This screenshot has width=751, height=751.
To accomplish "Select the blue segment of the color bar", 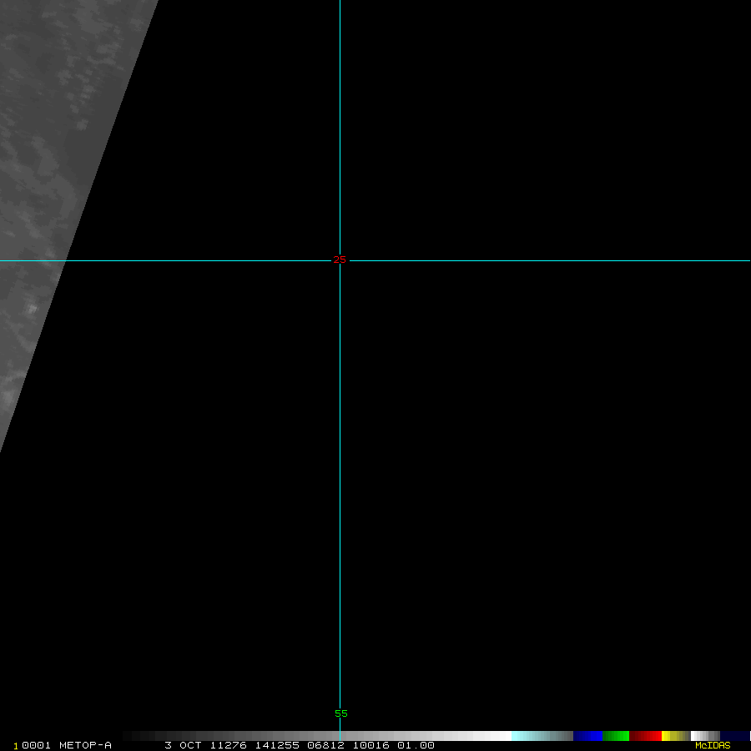I will (587, 736).
